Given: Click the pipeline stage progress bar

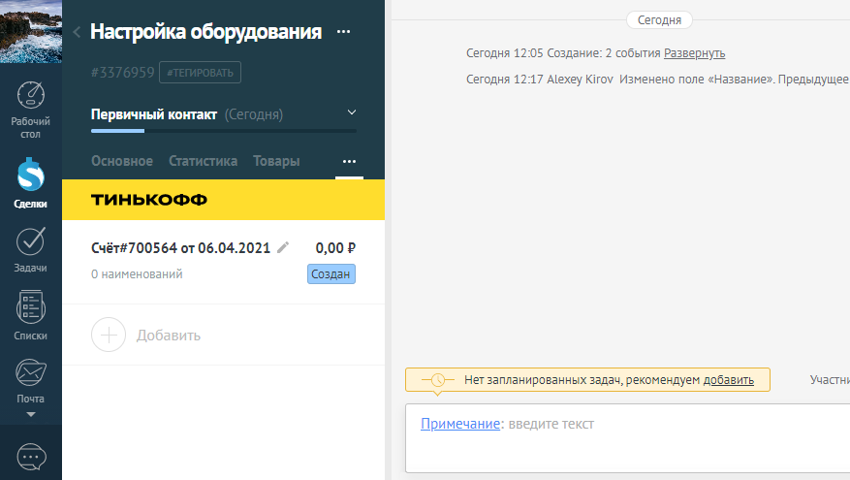Looking at the screenshot, I should coord(224,131).
